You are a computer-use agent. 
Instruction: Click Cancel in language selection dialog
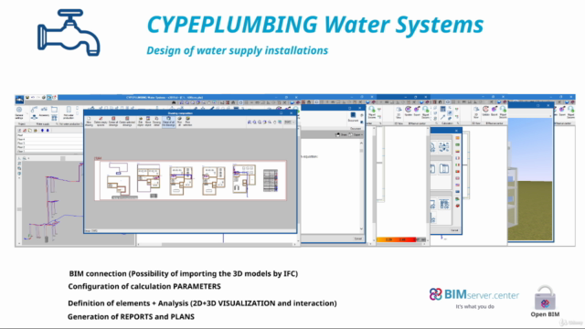tap(454, 230)
